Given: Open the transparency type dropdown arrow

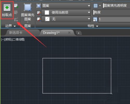Looking at the screenshot, I should tap(100, 6).
